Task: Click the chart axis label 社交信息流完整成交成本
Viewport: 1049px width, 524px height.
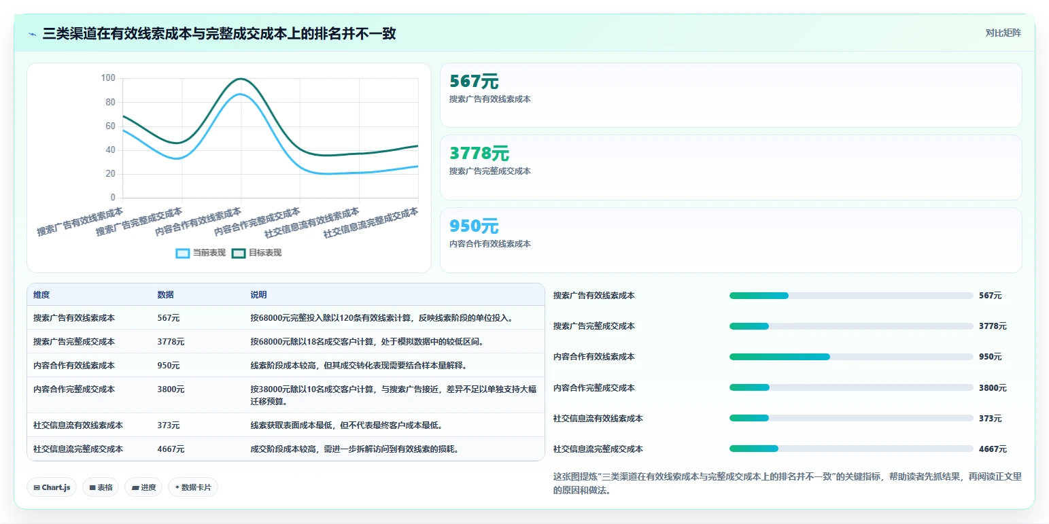Action: (x=371, y=223)
